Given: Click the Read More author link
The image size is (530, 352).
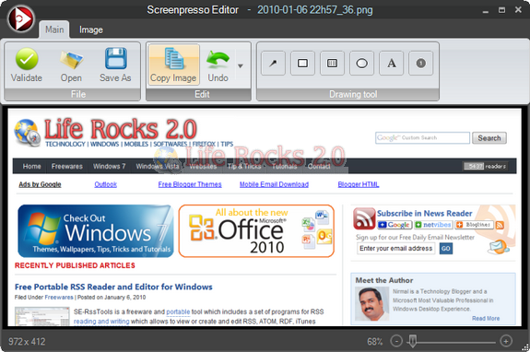Looking at the screenshot, I should [486, 318].
